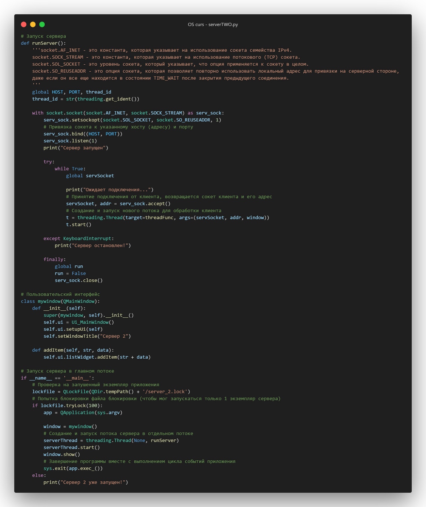The height and width of the screenshot is (507, 426).
Task: Click the window title 'OS curs - serverTWO.py'
Action: [x=213, y=24]
